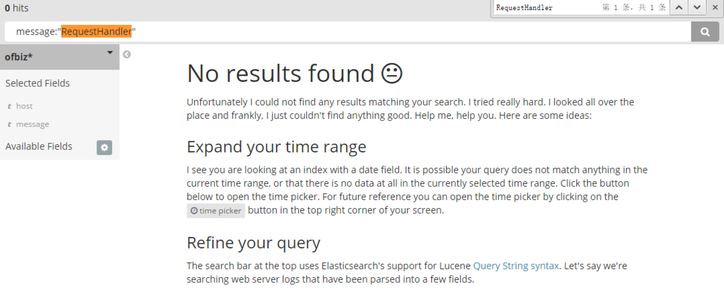Click the string type icon beside host
This screenshot has width=724, height=290.
tap(9, 106)
